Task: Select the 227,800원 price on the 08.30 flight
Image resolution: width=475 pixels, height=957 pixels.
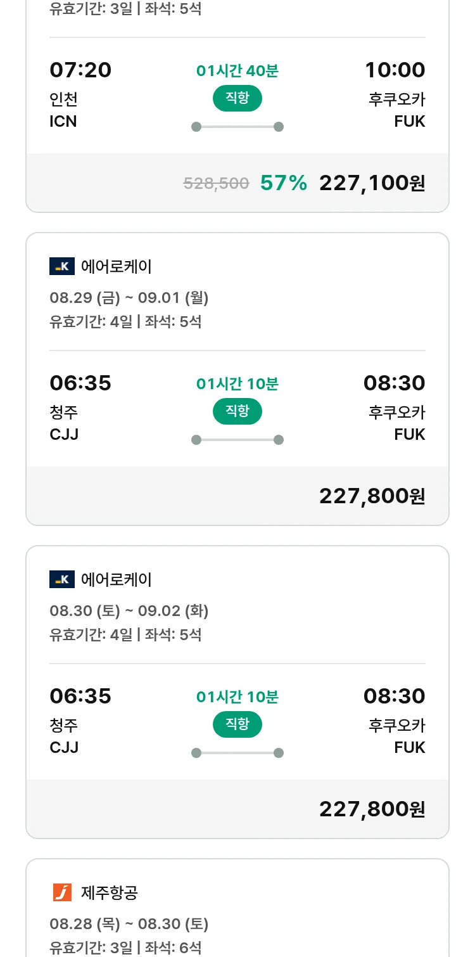Action: pyautogui.click(x=372, y=809)
